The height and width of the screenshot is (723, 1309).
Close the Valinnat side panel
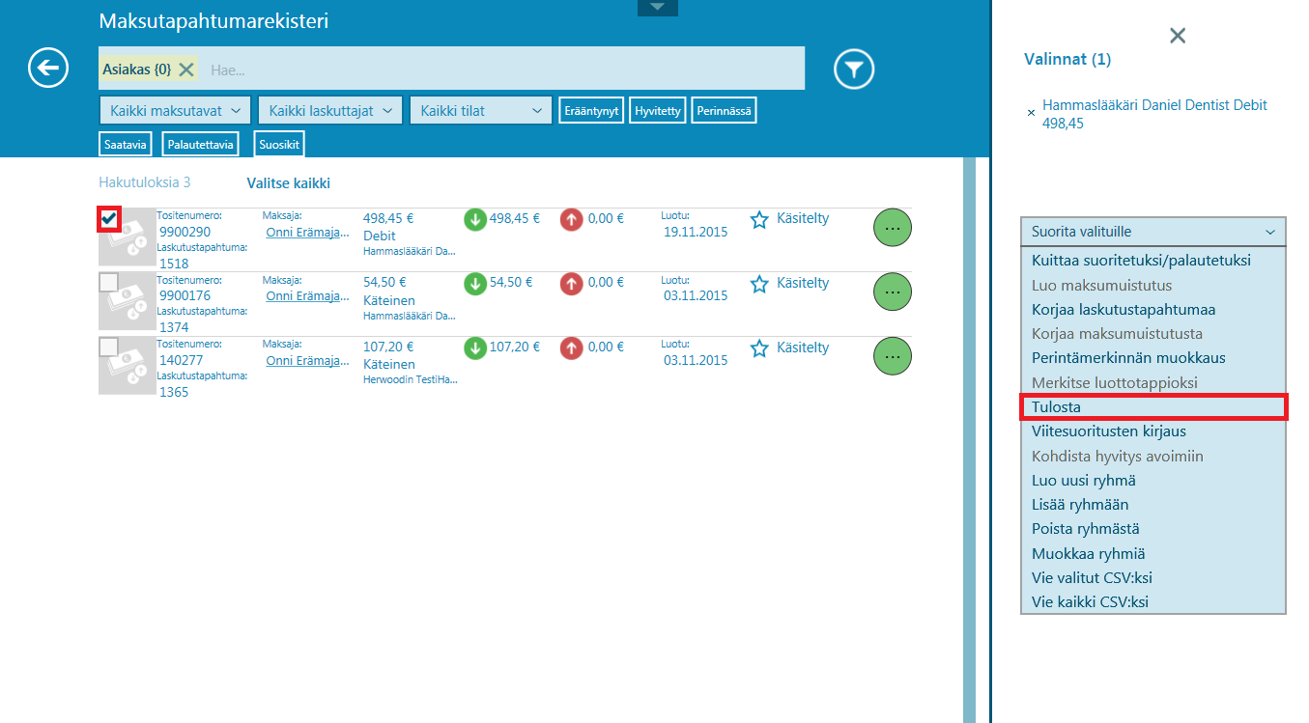[x=1178, y=36]
